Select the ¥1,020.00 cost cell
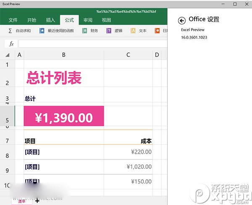The height and width of the screenshot is (205, 252). coord(128,167)
